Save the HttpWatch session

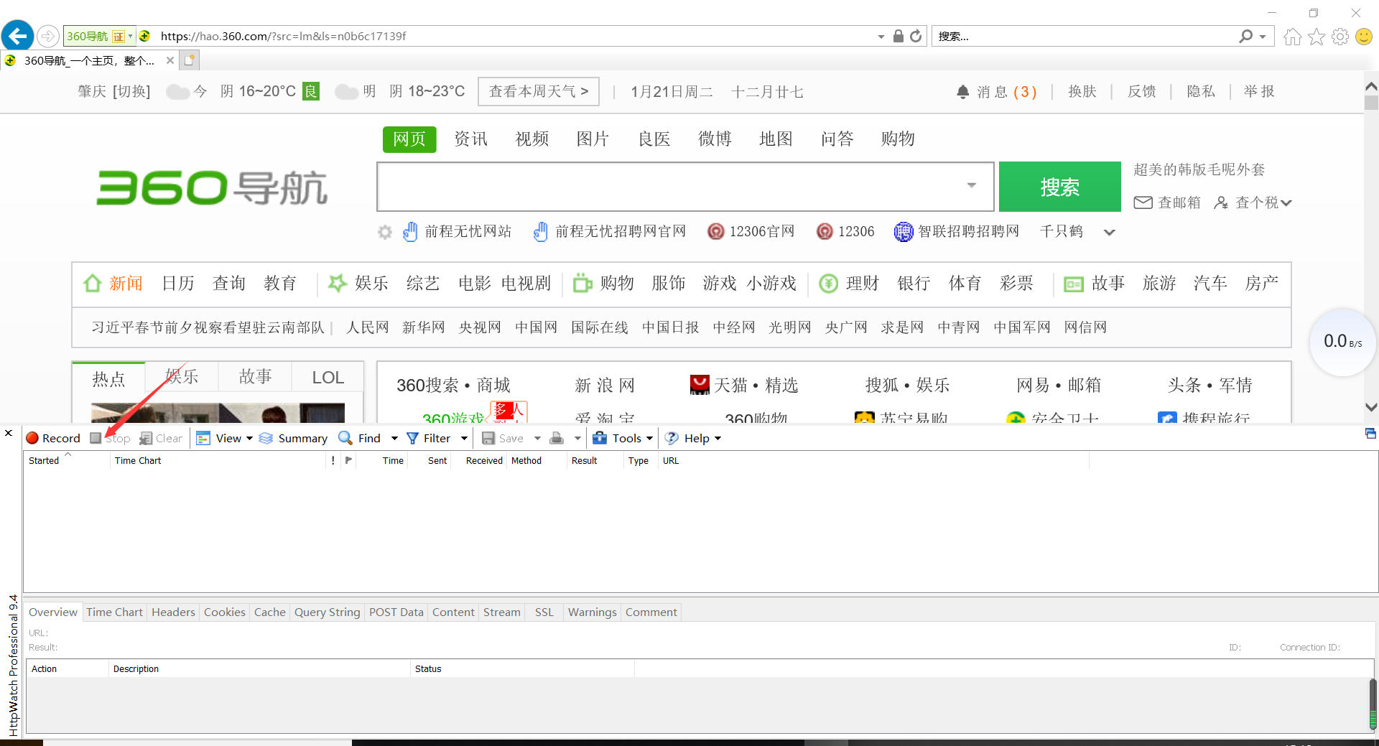pyautogui.click(x=504, y=438)
